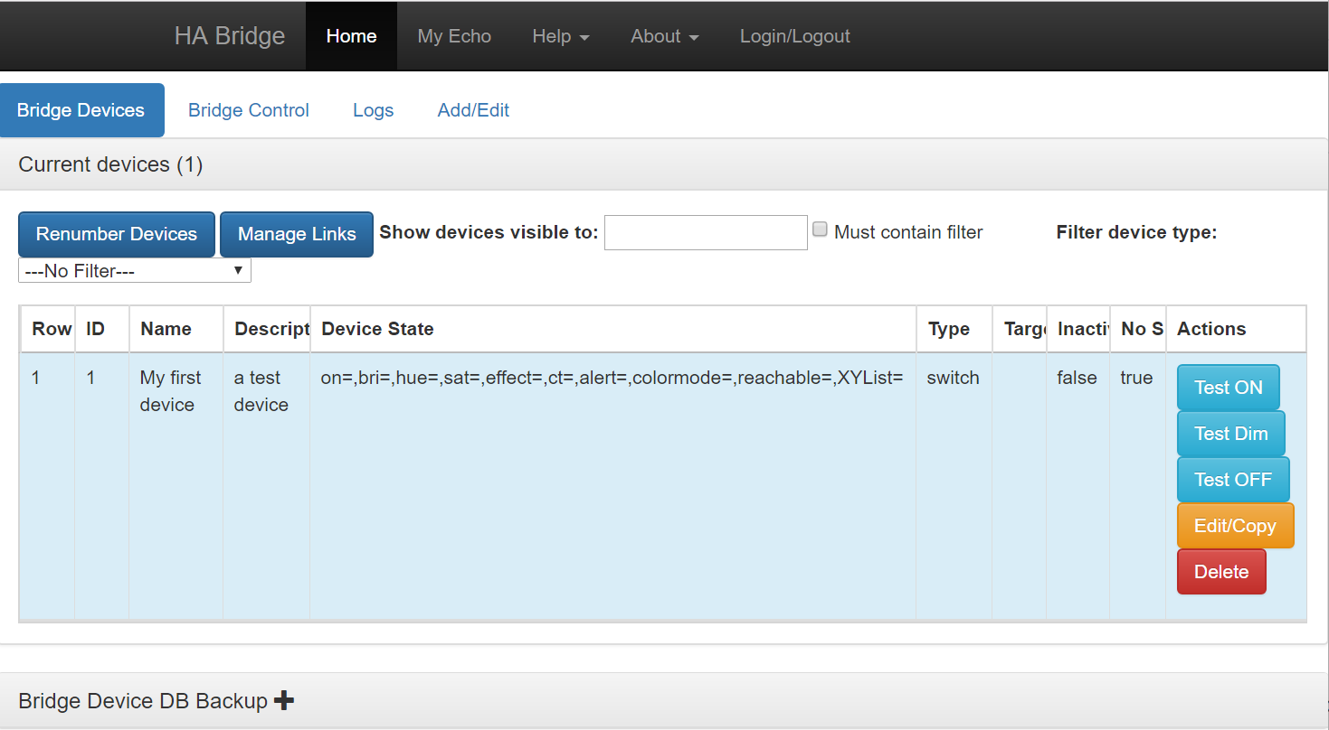Click the Test Dim button
This screenshot has height=730, width=1329.
(x=1231, y=434)
